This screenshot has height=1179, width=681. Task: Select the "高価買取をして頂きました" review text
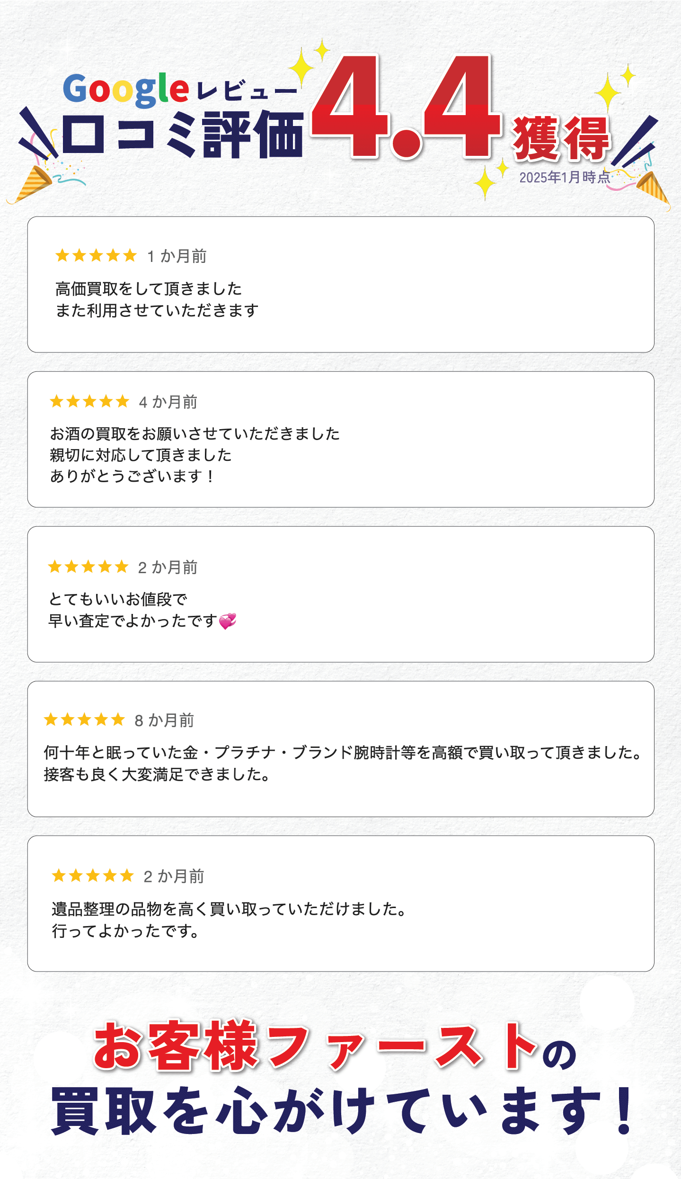149,288
